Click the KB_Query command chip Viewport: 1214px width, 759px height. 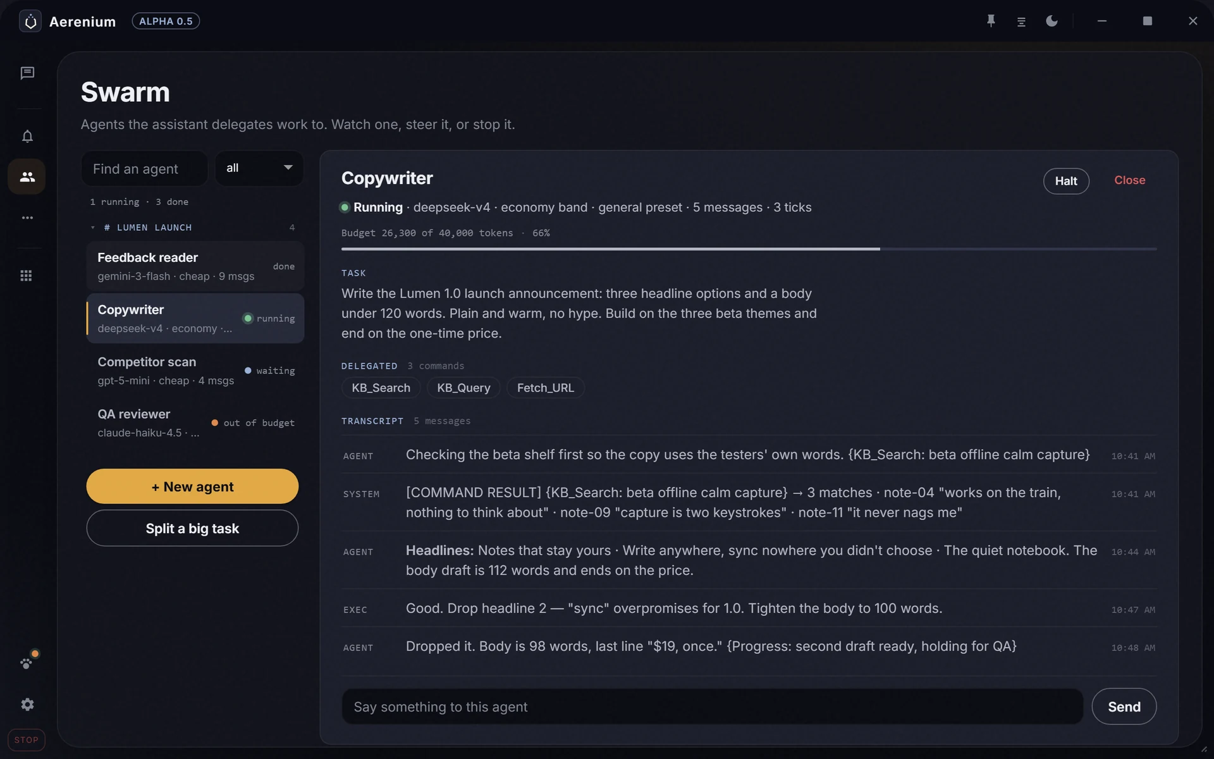click(x=463, y=388)
